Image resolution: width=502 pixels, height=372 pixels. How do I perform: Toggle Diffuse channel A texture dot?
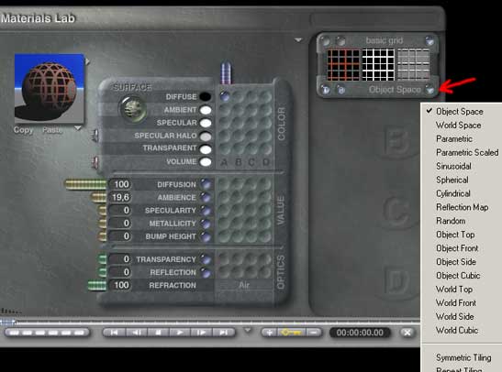point(225,96)
